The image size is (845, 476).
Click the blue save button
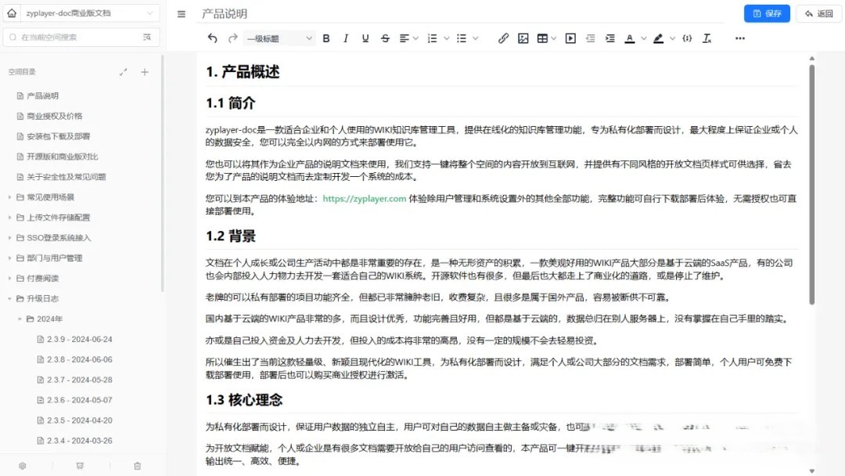pos(767,13)
